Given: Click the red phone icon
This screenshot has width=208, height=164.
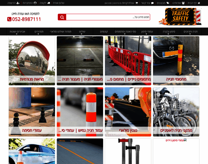Looking at the screenshot, I should [9, 19].
